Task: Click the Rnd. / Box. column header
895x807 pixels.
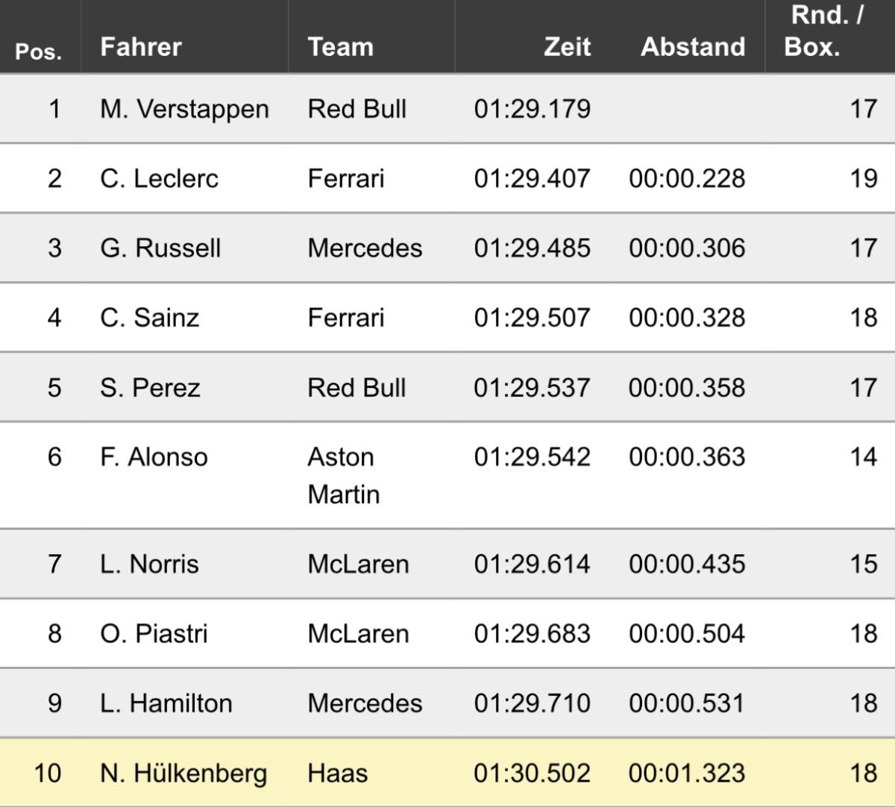Action: [x=823, y=31]
